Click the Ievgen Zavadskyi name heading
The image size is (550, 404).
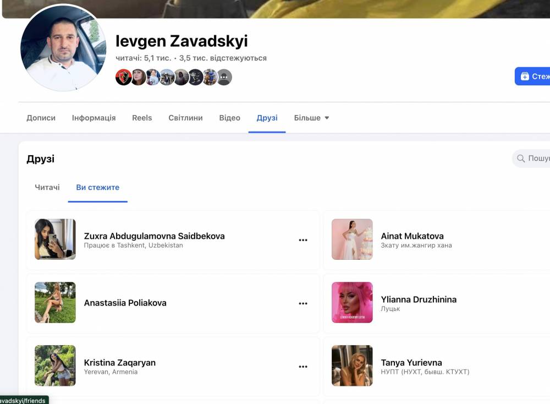point(182,41)
